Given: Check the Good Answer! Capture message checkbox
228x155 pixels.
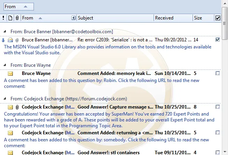Looking at the screenshot, I should point(217,107).
